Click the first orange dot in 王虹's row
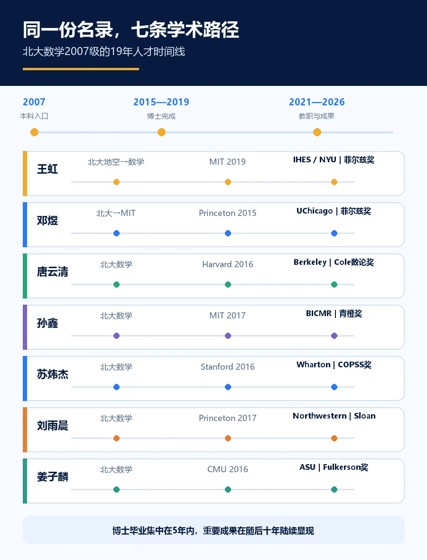The height and width of the screenshot is (560, 427). tap(116, 182)
